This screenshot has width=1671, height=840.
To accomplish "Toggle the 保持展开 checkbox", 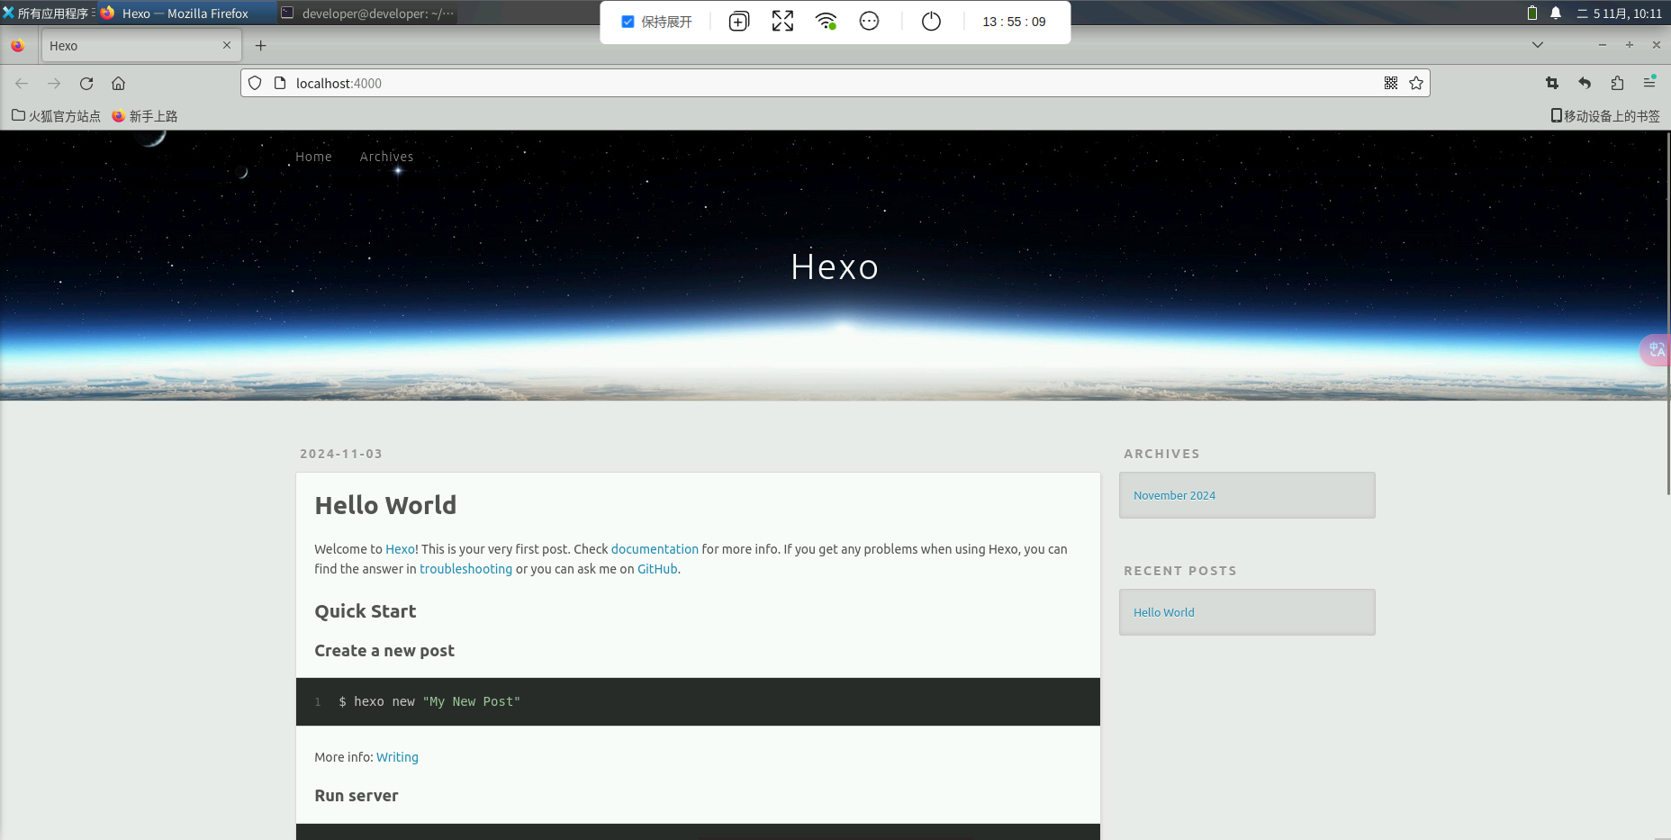I will point(628,22).
